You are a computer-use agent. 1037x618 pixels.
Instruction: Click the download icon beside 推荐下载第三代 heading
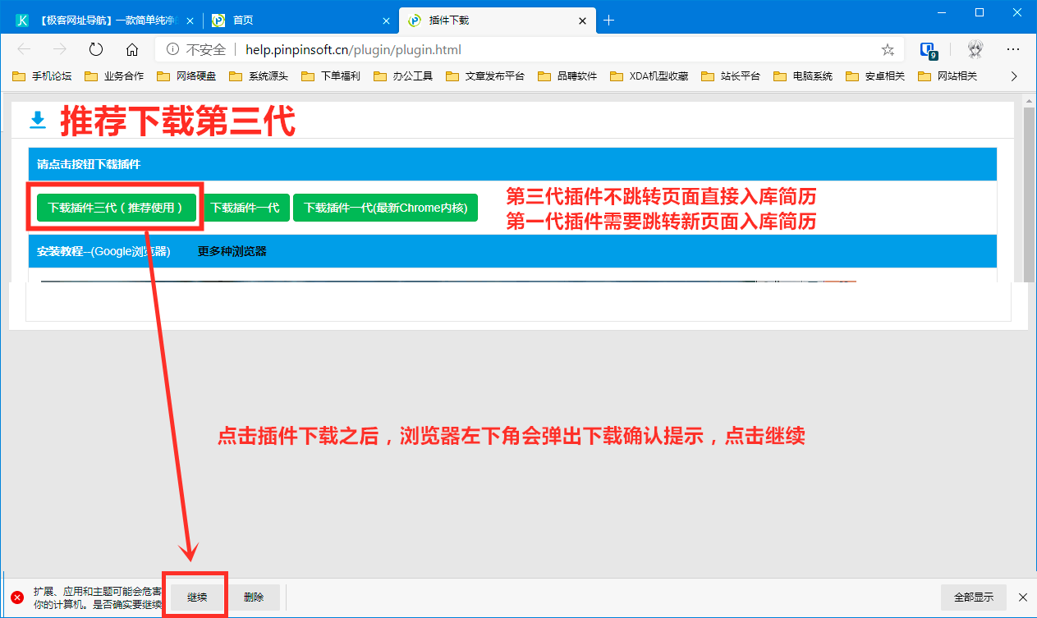(x=37, y=121)
